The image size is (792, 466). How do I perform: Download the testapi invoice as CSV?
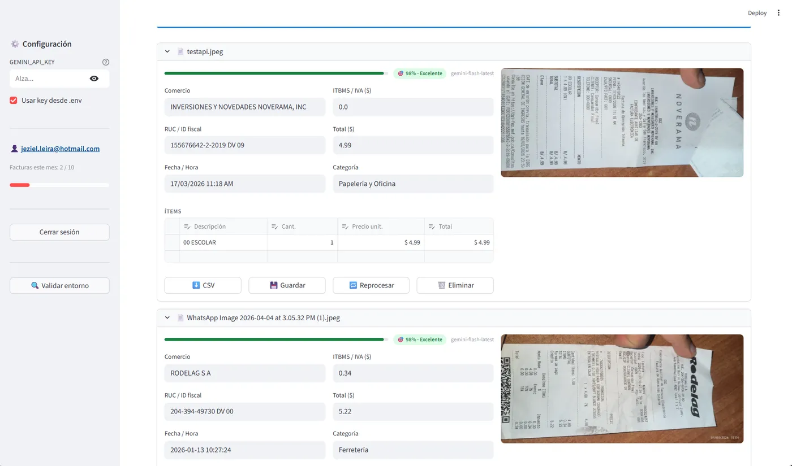pos(203,285)
